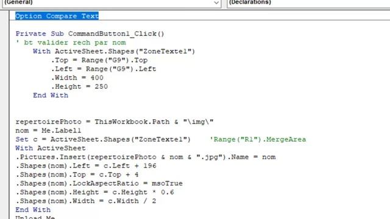
Task: Click the comment 'bt valider rech par nom'
Action: (x=71, y=43)
